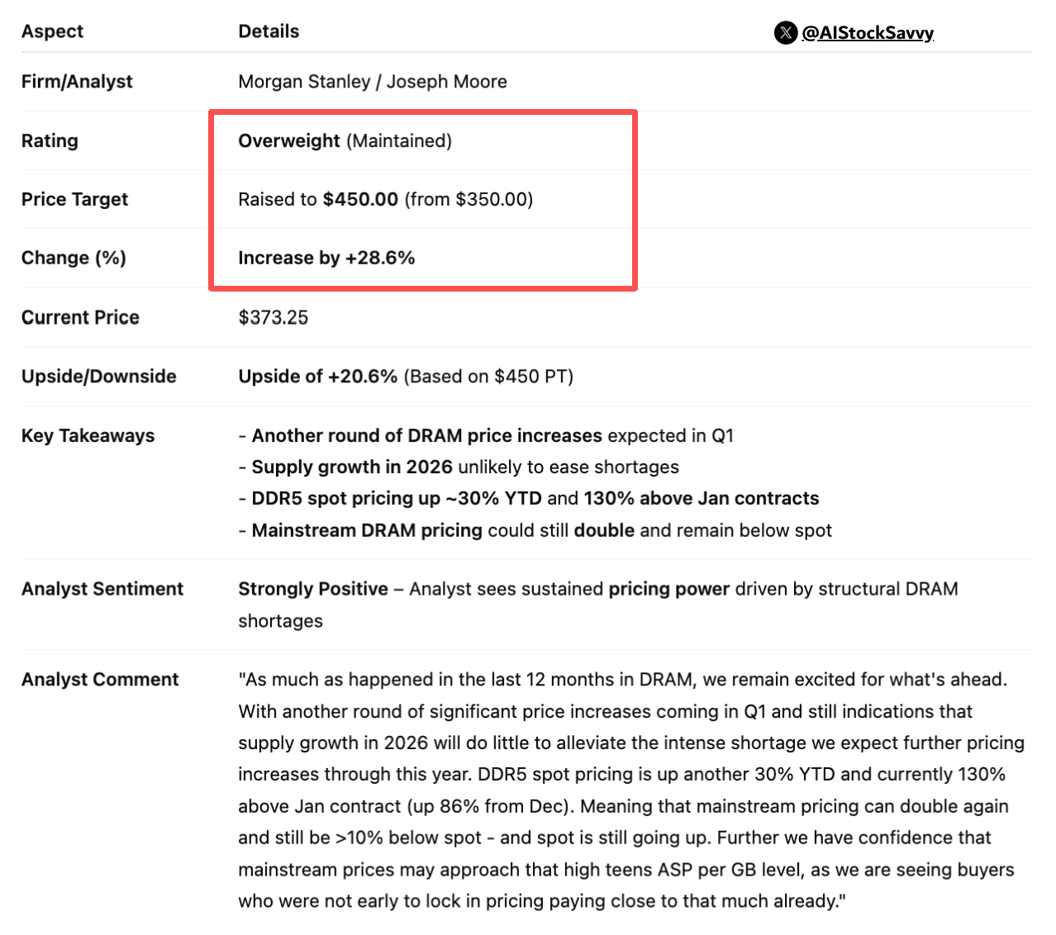Select the Analyst Sentiment row label
The width and height of the screenshot is (1056, 935).
102,589
